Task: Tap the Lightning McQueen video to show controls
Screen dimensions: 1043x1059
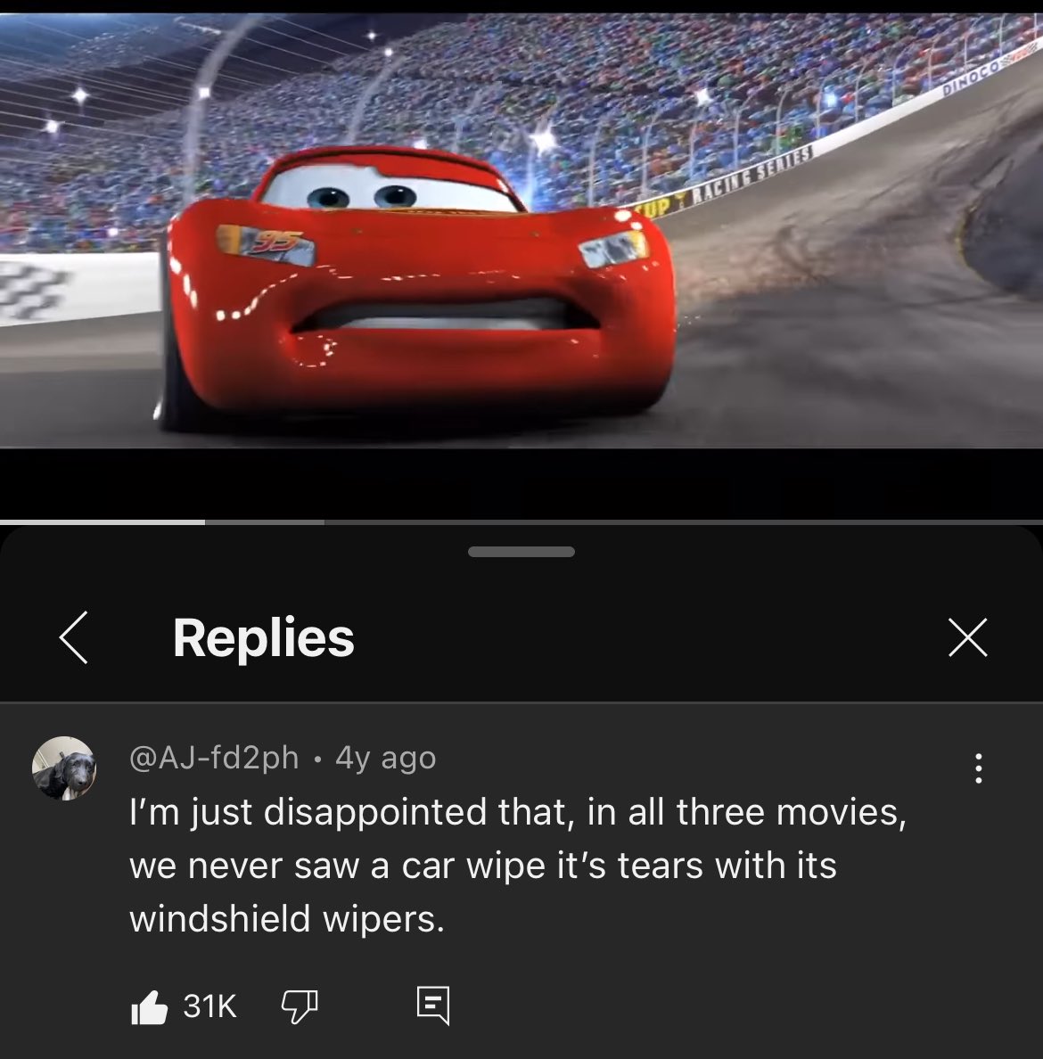Action: tap(521, 230)
